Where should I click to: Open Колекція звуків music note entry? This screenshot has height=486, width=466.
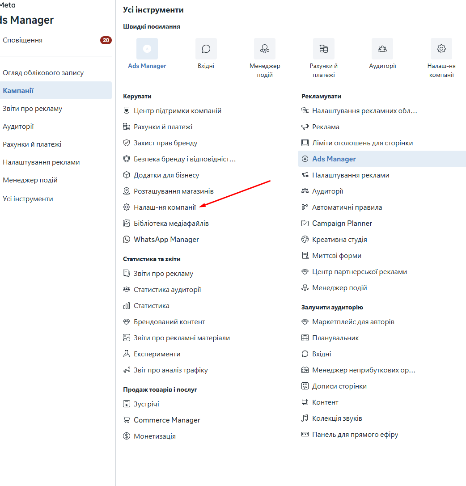(x=332, y=418)
